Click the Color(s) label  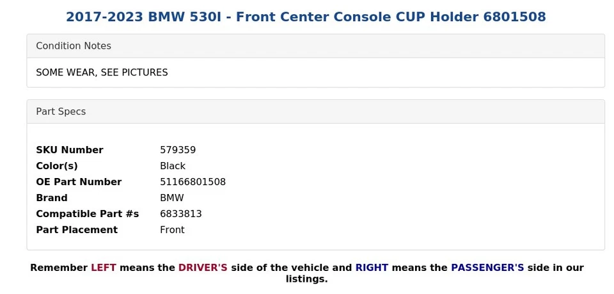57,166
